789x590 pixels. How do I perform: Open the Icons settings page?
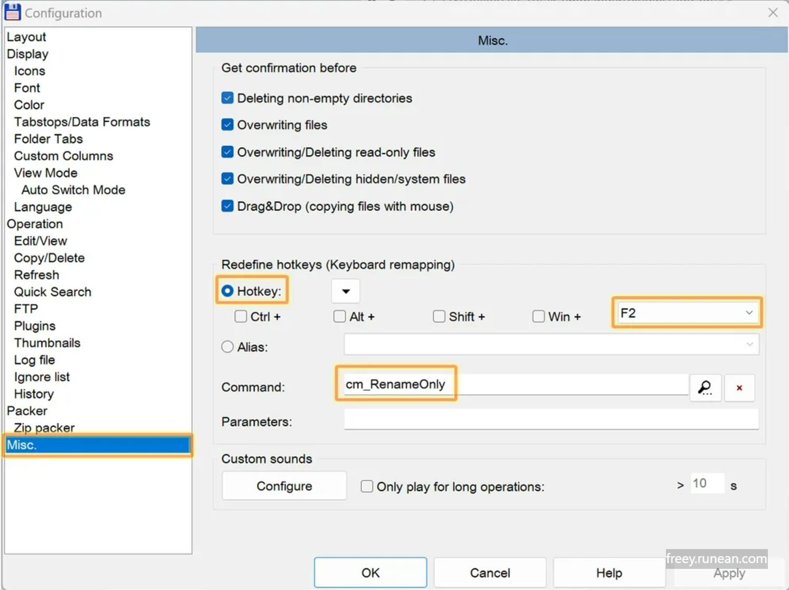coord(30,71)
